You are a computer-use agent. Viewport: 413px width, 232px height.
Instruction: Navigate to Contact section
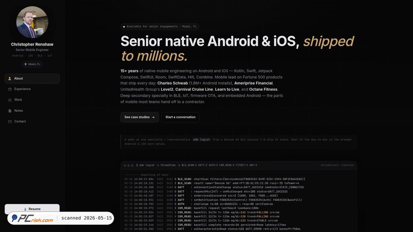pos(32,121)
